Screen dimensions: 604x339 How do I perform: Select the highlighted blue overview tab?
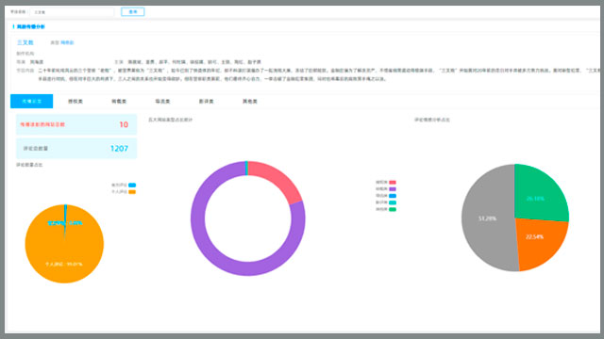pyautogui.click(x=31, y=101)
